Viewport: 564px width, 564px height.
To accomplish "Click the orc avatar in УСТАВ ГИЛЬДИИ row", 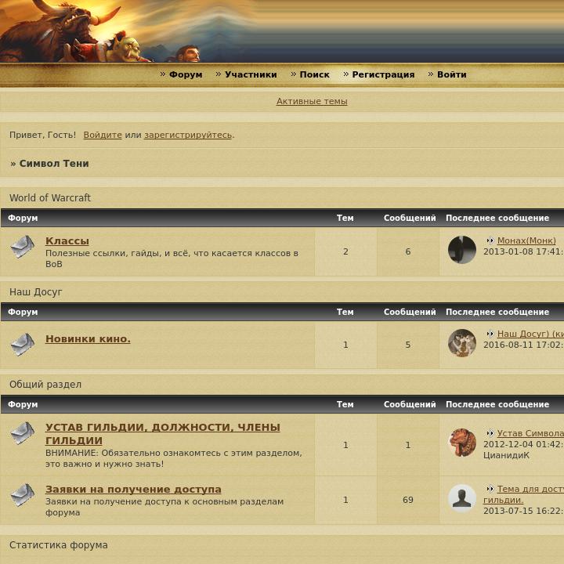I will 462,443.
